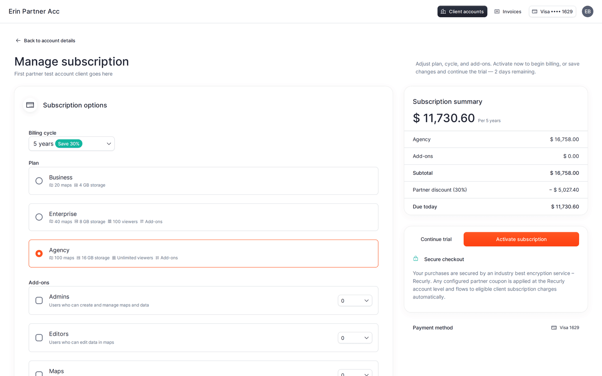Click the back arrow icon

click(18, 41)
